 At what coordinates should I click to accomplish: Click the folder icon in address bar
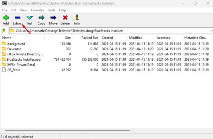point(12,31)
